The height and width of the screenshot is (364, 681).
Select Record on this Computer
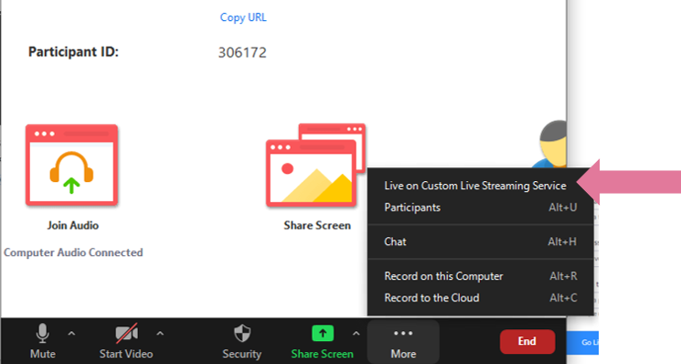click(480, 276)
